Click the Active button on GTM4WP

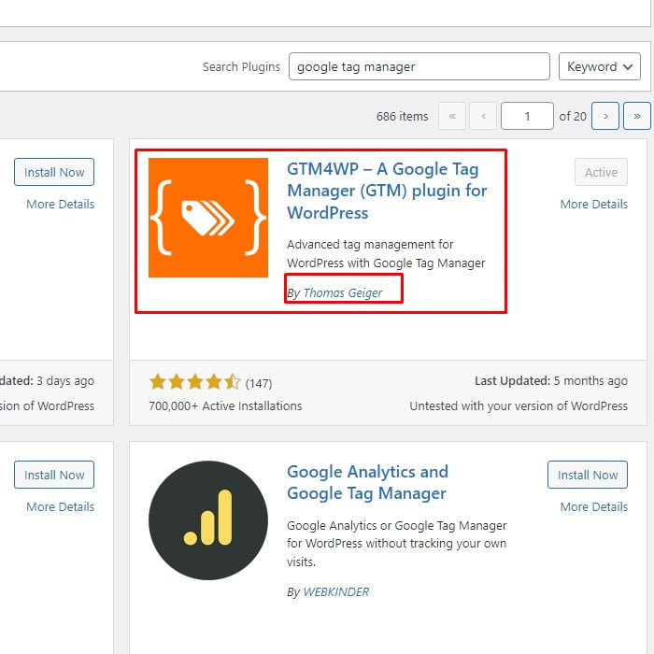coord(601,172)
